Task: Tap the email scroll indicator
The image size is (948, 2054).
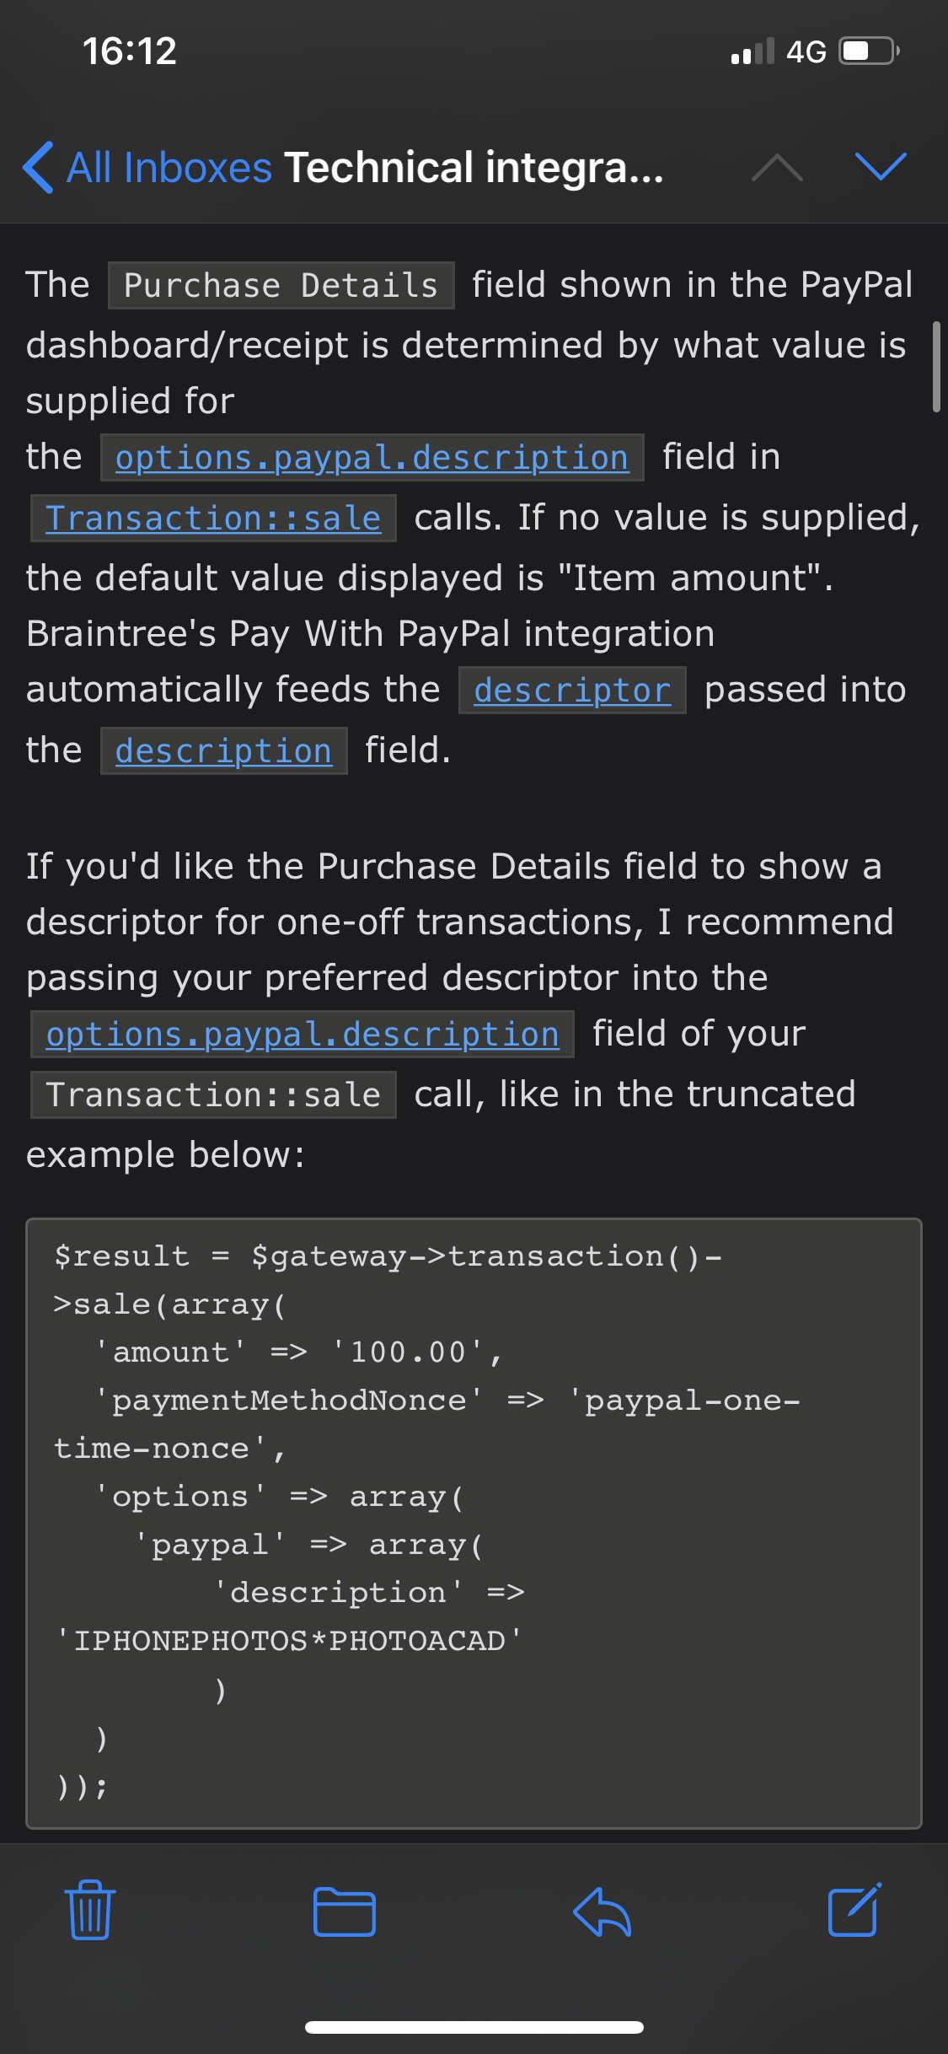Action: point(936,366)
